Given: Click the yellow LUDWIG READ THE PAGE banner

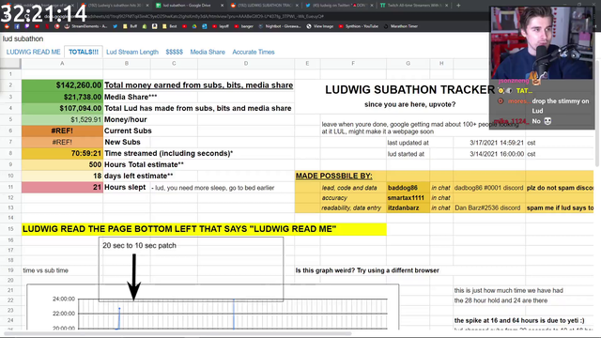Looking at the screenshot, I should tap(204, 229).
